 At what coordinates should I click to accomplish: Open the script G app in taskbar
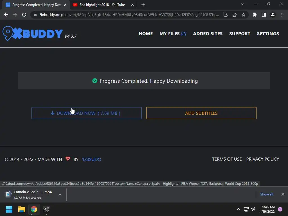coord(46,209)
